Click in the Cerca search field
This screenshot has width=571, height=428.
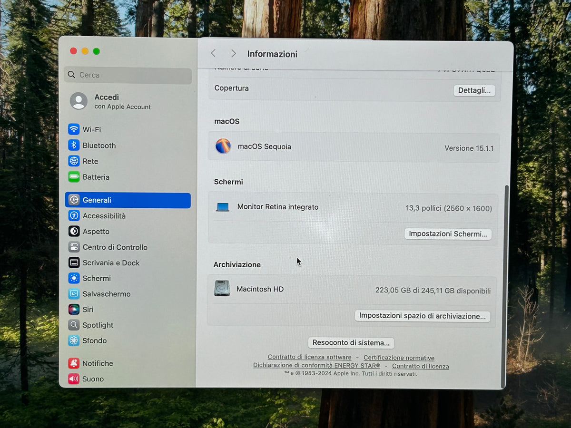[x=128, y=75]
